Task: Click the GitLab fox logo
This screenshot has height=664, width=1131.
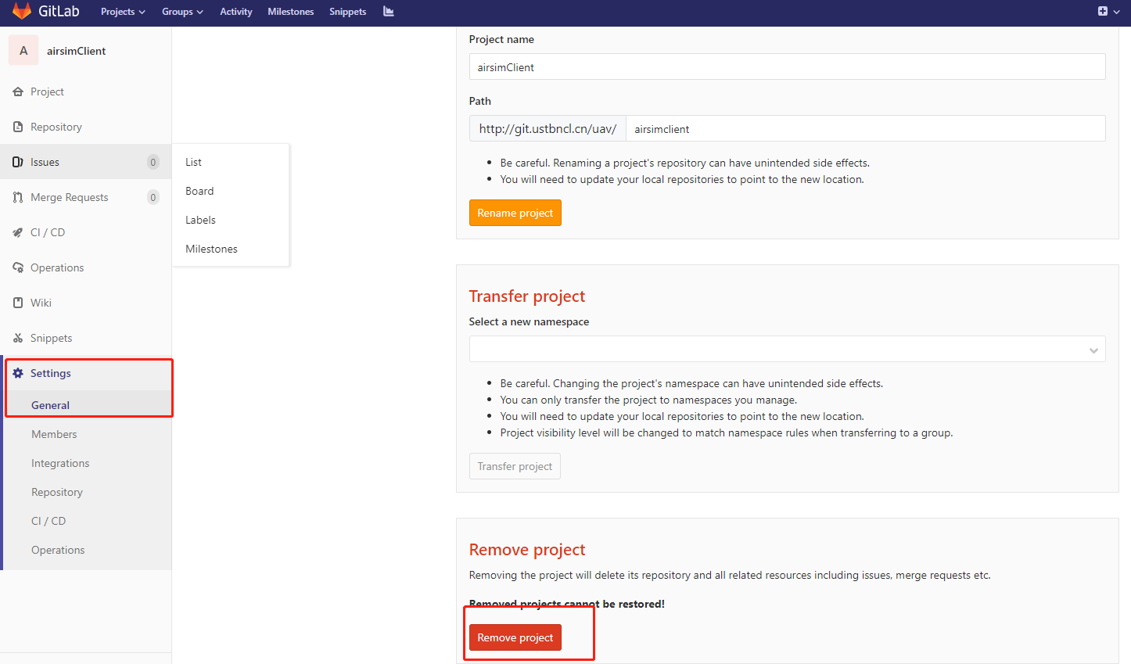Action: [21, 11]
